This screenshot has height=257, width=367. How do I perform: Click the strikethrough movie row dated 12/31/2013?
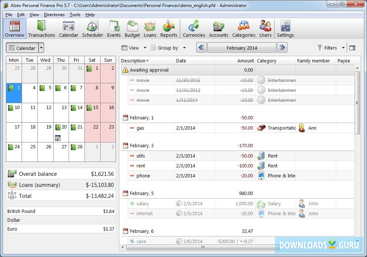click(241, 90)
